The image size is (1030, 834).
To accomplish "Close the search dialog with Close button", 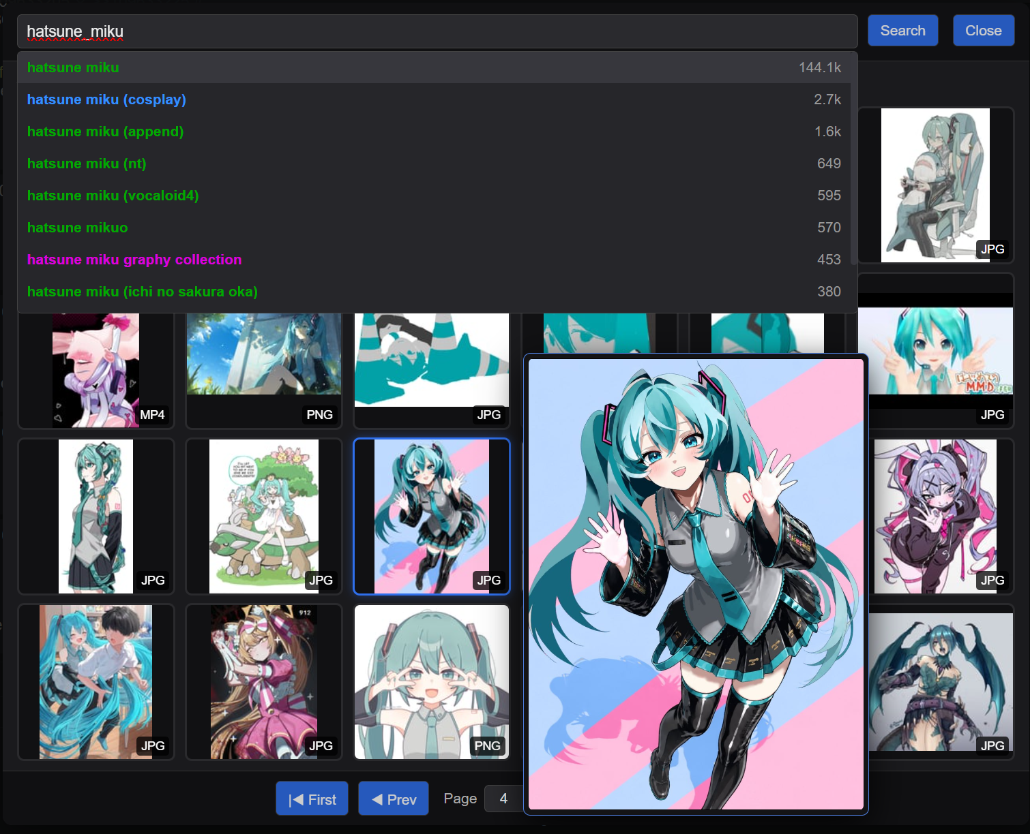I will point(983,31).
